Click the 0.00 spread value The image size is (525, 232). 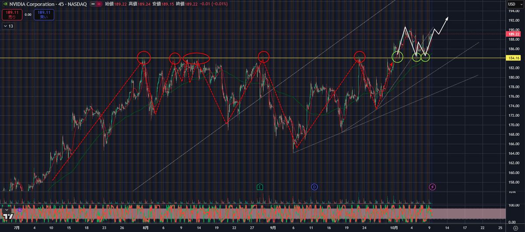click(28, 14)
